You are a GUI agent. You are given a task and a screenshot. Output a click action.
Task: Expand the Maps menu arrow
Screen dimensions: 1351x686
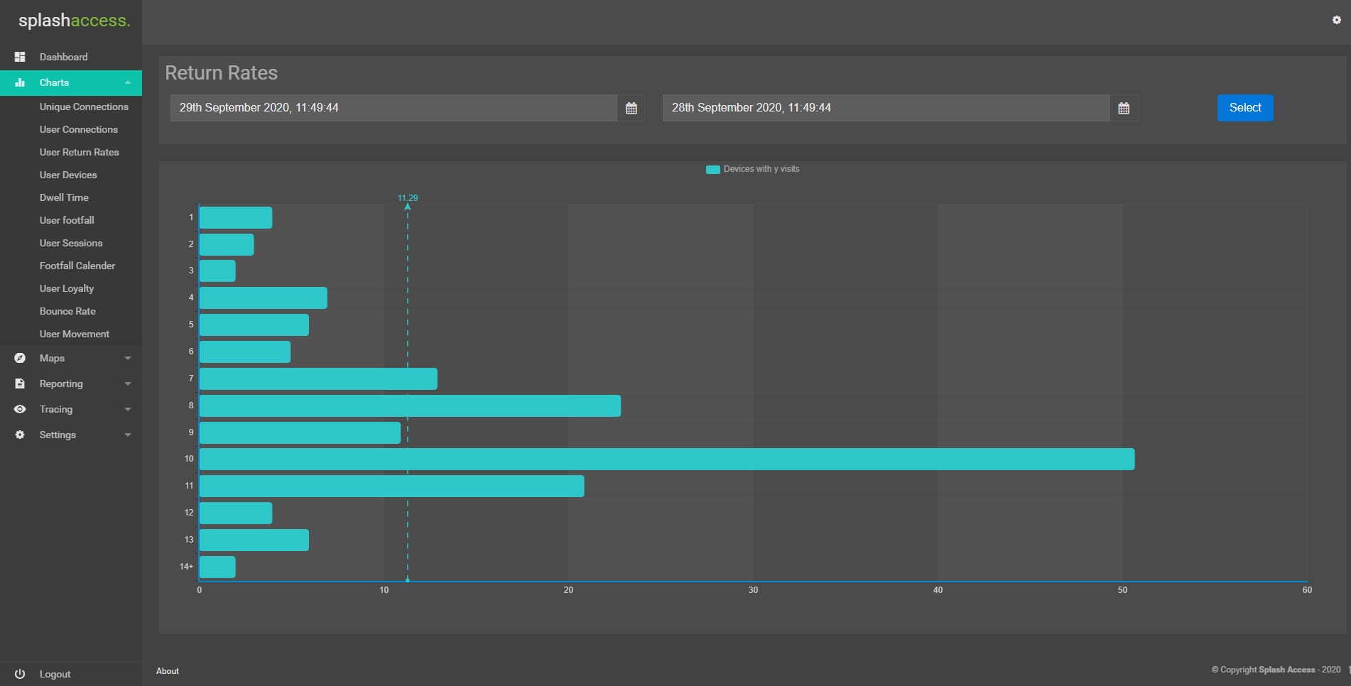point(128,358)
